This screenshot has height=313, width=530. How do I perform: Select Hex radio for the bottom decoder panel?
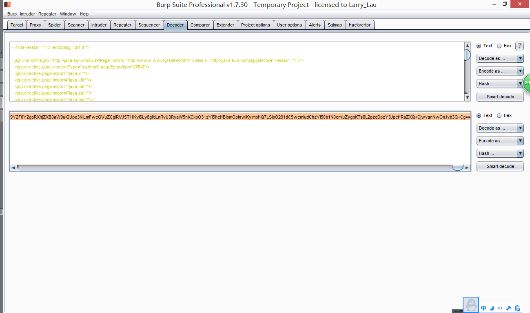(x=499, y=116)
